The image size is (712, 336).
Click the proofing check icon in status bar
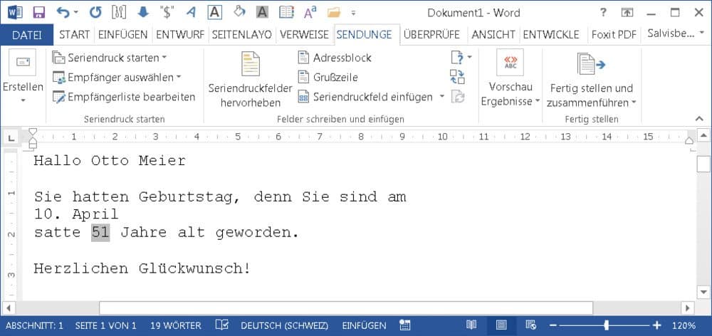221,325
